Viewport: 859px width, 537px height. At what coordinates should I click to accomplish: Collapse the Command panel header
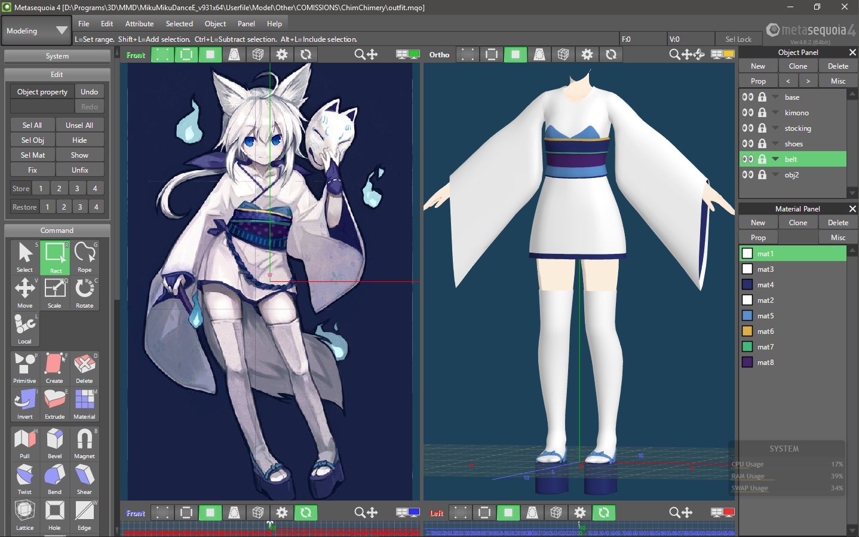point(57,231)
